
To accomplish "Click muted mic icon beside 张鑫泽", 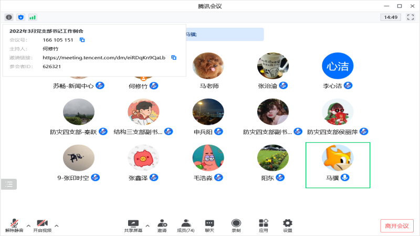I will [x=154, y=178].
